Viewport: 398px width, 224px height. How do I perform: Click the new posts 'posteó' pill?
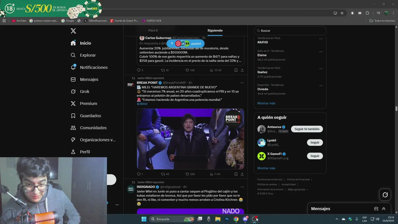point(186,44)
